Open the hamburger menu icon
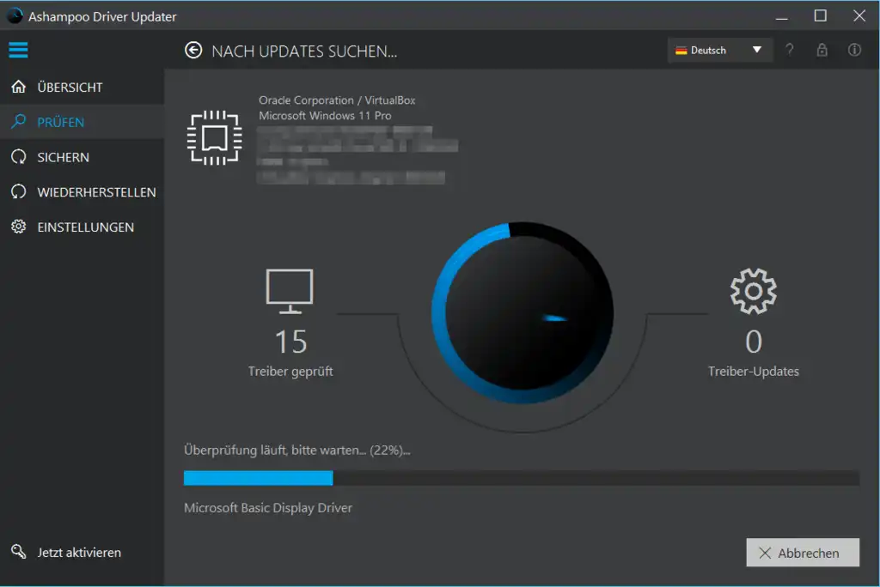Viewport: 880px width, 587px height. [x=18, y=50]
